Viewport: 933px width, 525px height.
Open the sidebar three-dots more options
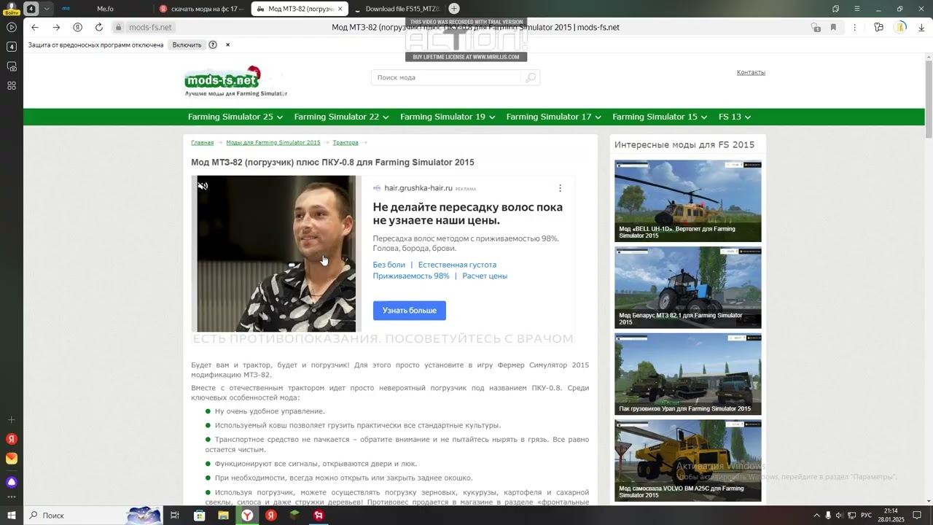coord(12,497)
